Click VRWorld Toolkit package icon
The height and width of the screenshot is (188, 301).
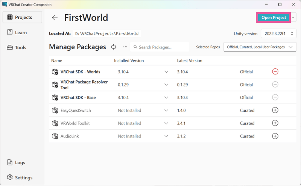pyautogui.click(x=55, y=123)
